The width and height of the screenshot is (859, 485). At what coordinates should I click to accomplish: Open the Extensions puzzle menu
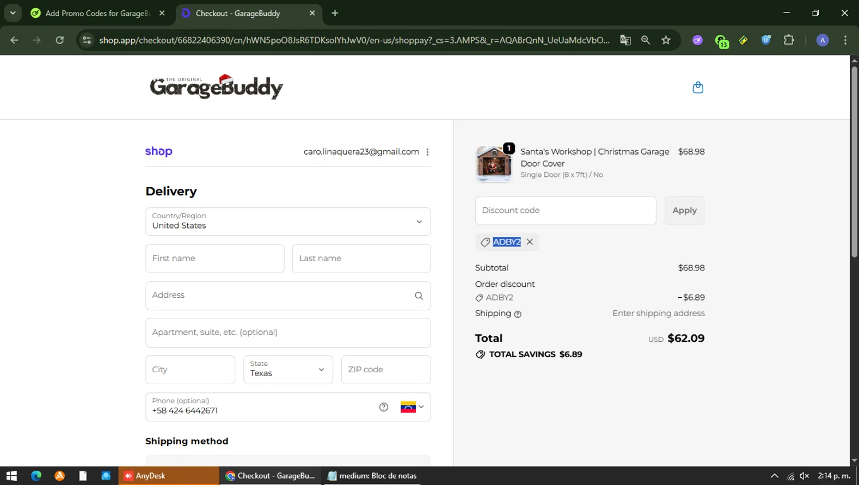[789, 40]
